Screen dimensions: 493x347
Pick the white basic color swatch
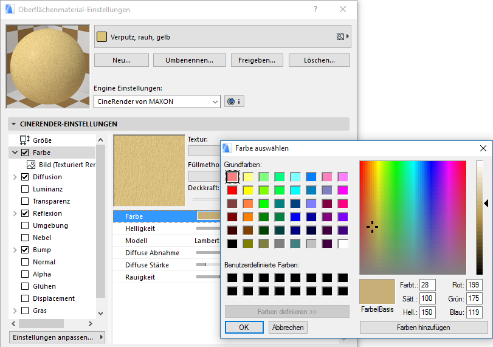(x=343, y=244)
